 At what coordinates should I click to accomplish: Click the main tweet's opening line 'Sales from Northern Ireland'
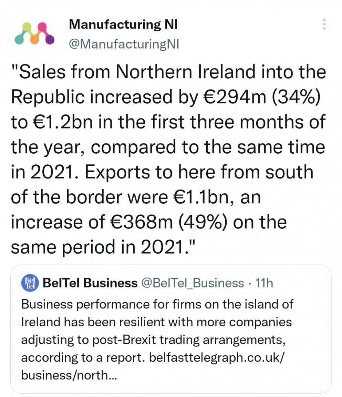point(137,72)
